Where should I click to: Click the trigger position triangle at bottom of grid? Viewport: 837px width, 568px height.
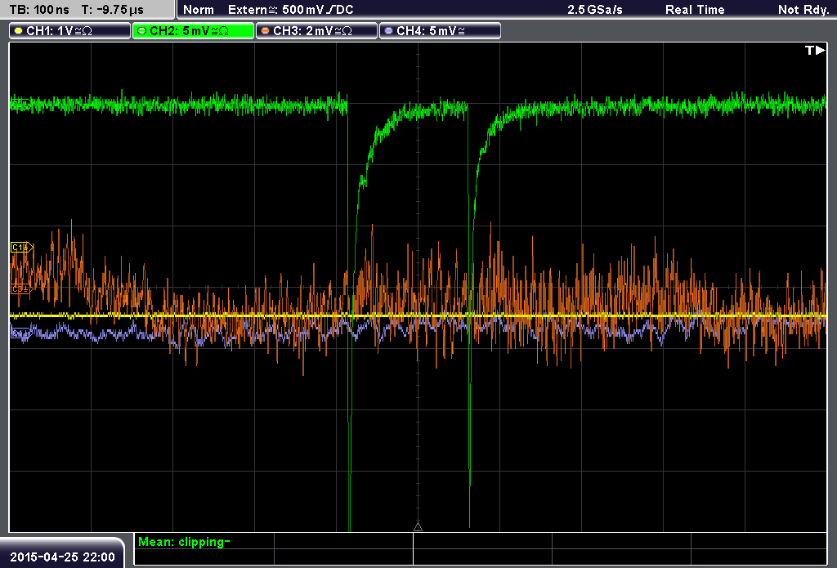418,527
